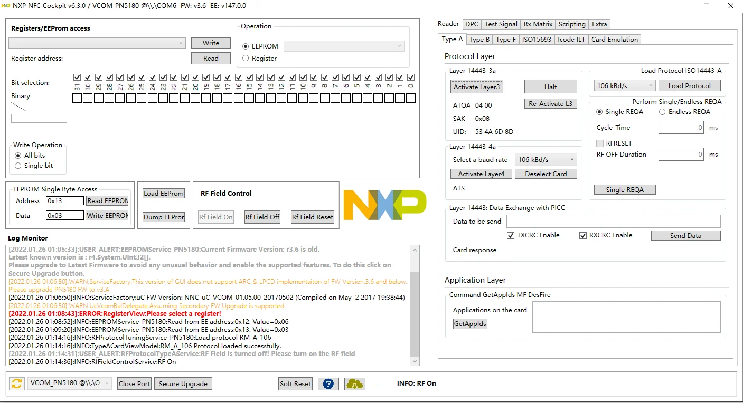Viewport: 743px width, 403px height.
Task: Check the binary box under bit 31
Action: point(77,98)
